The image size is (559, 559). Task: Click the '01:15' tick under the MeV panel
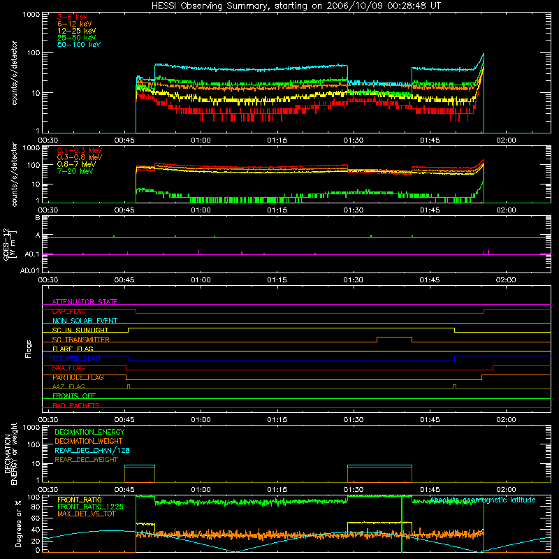point(277,210)
